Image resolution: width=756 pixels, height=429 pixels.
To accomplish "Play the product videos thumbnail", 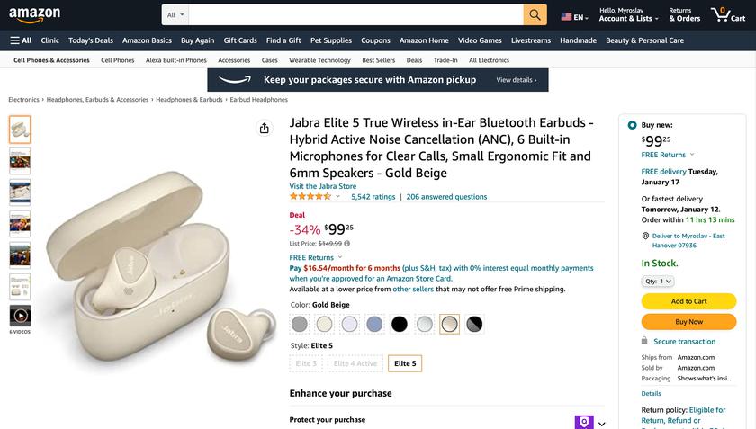I will pos(20,316).
